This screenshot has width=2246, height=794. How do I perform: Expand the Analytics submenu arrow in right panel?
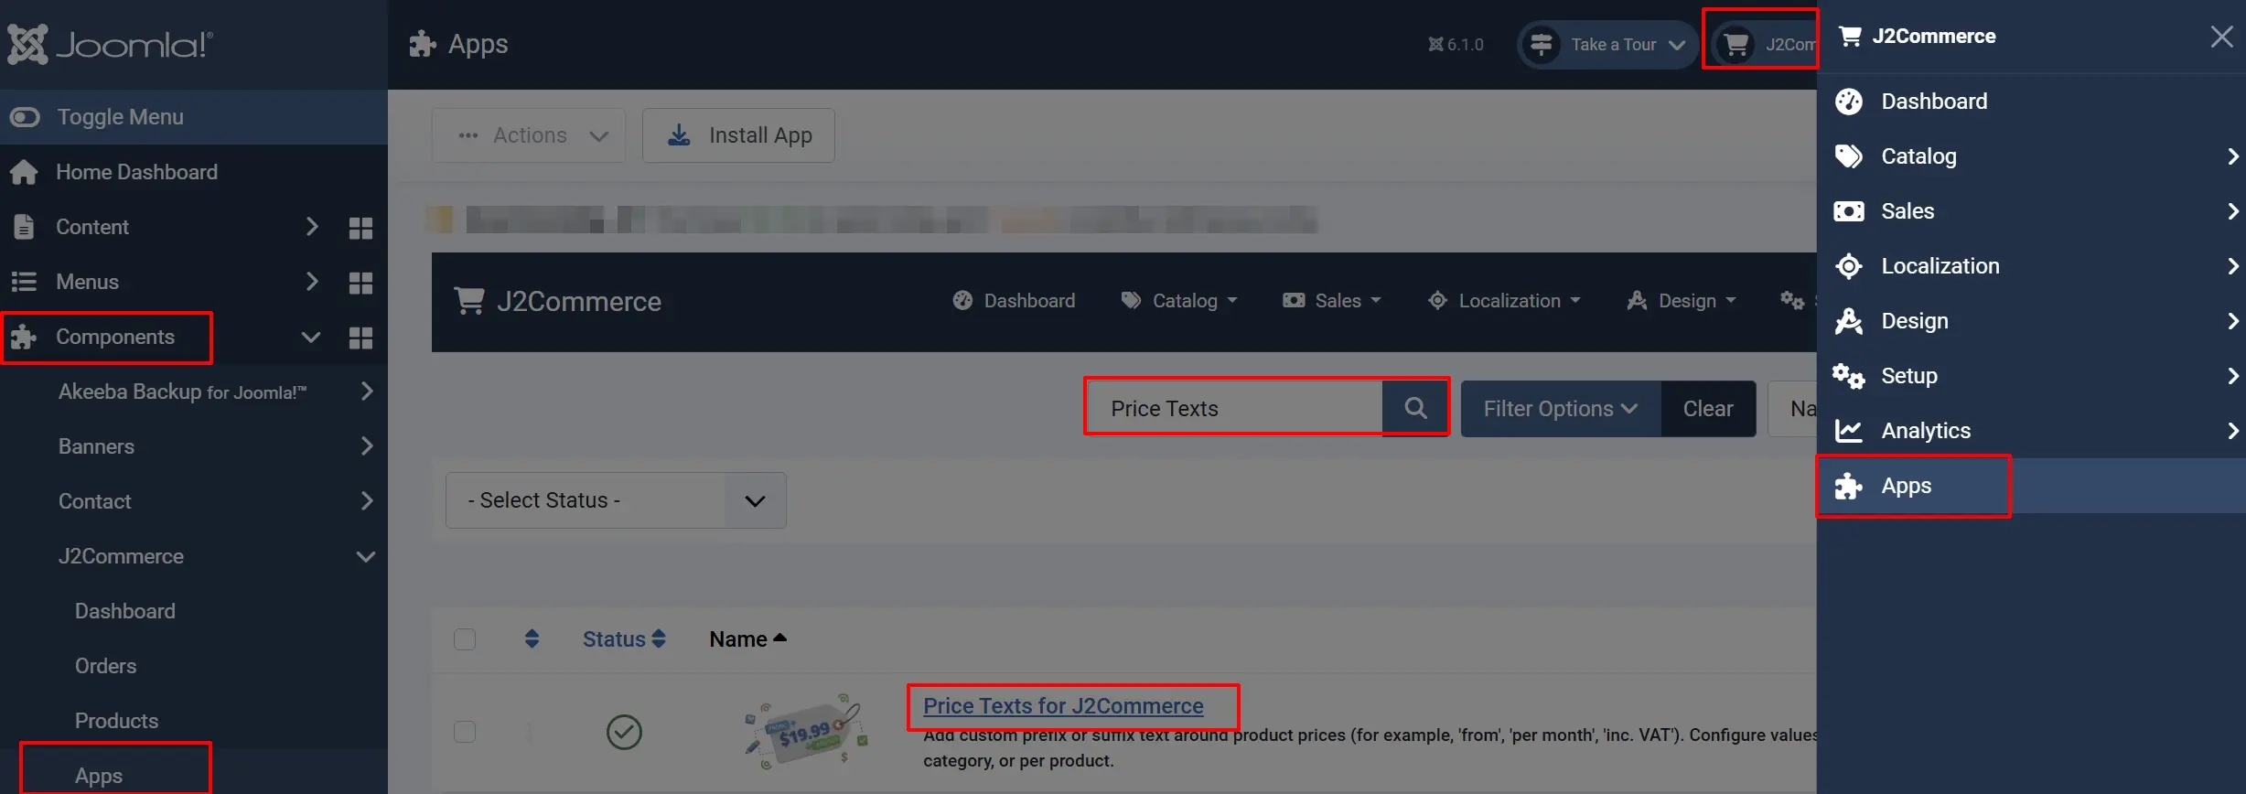[x=2232, y=431]
